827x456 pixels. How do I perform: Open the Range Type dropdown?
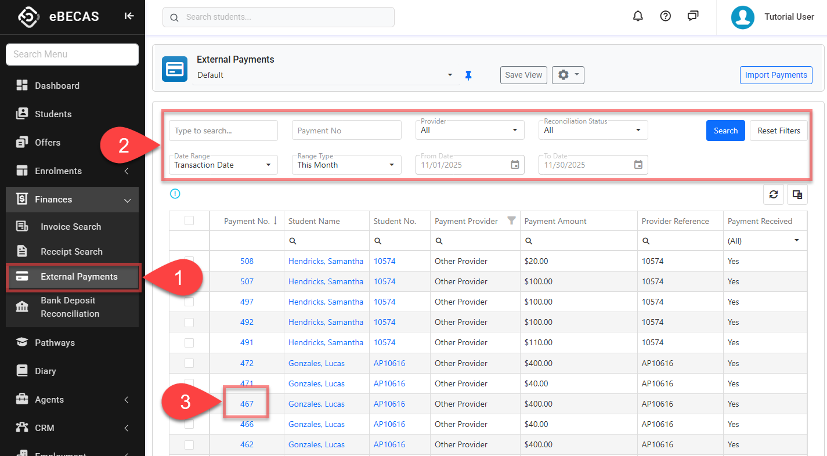(346, 165)
